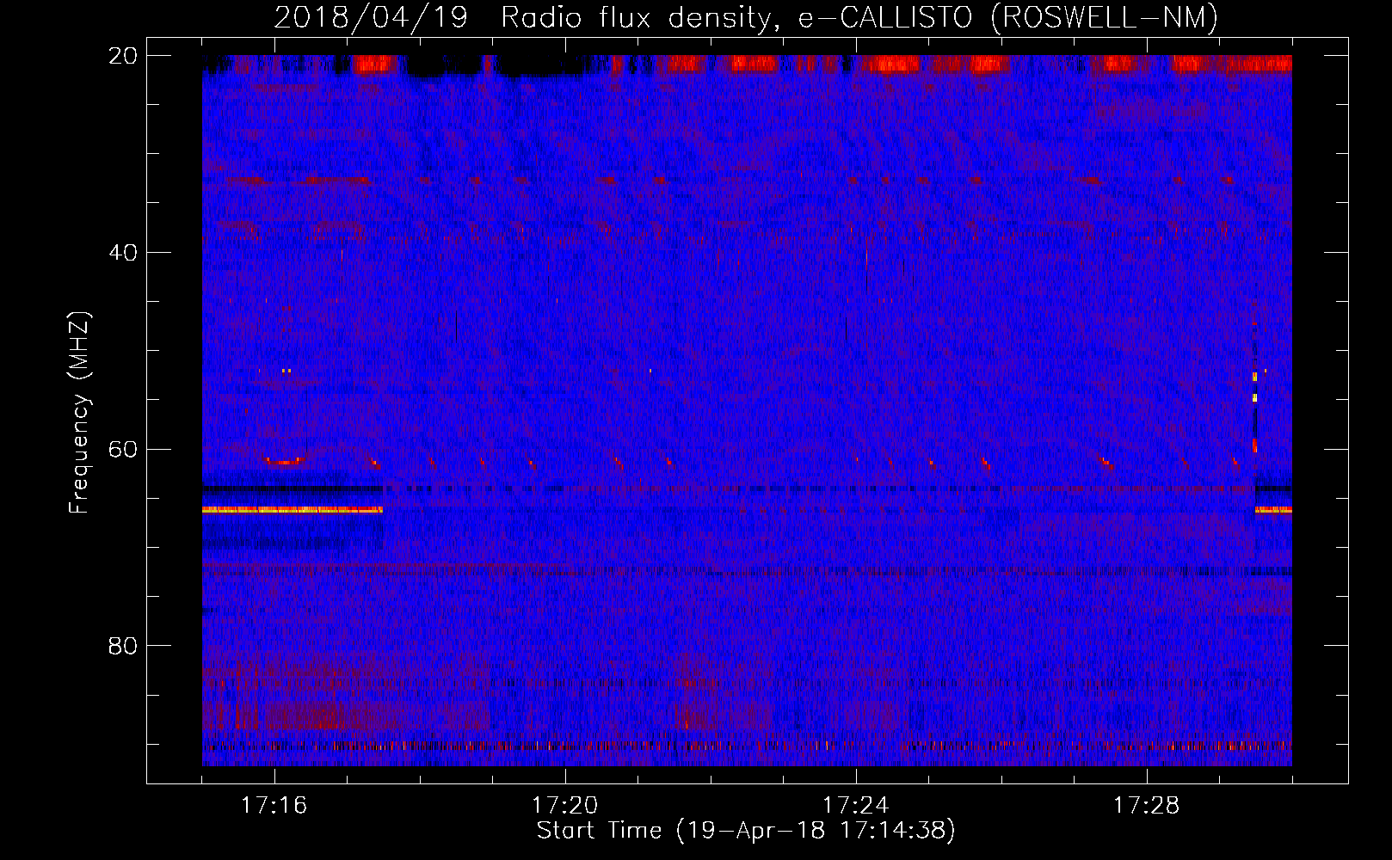This screenshot has height=860, width=1392.
Task: Click the 'Start Time (19-Apr-18 17:14:38)' label
Action: click(x=746, y=831)
